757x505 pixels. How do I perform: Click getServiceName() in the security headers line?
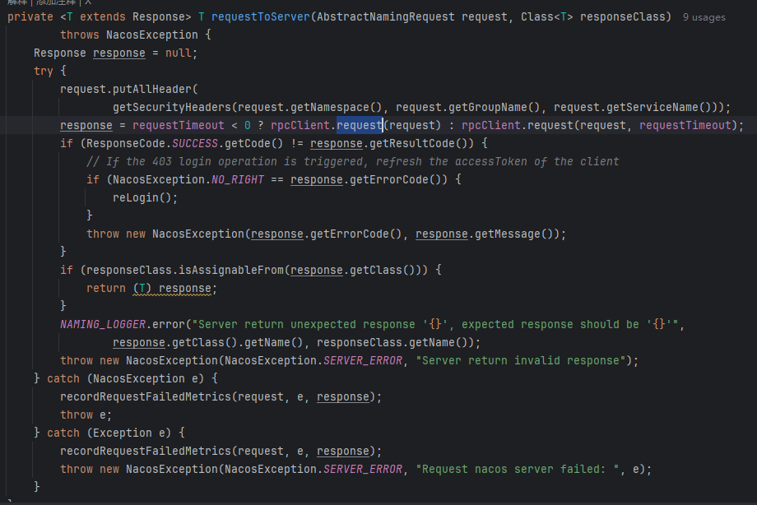659,107
